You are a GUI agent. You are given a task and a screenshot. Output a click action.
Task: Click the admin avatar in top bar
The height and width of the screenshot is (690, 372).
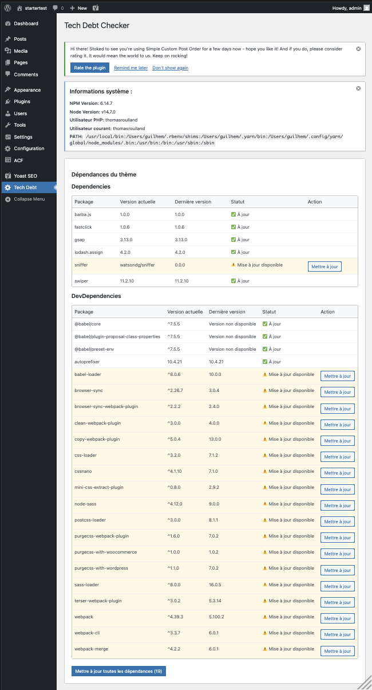pyautogui.click(x=366, y=8)
